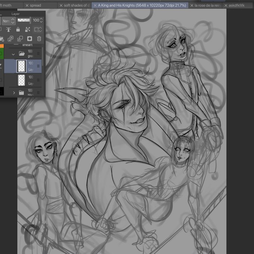
Task: Select the closed folder icon at bottom
Action: tap(21, 93)
